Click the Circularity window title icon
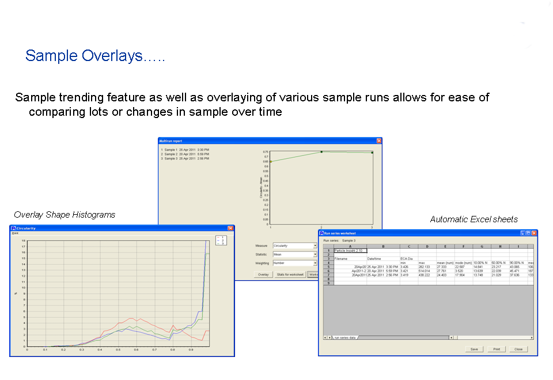This screenshot has width=553, height=380. 13,228
